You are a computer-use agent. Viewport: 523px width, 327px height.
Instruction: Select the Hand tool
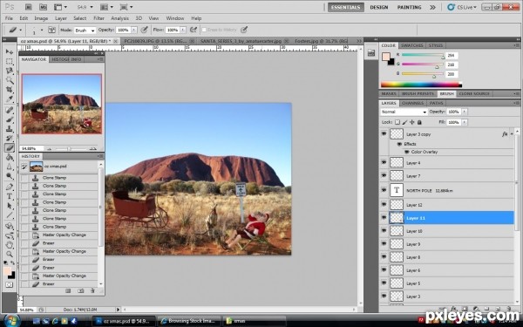pos(10,244)
